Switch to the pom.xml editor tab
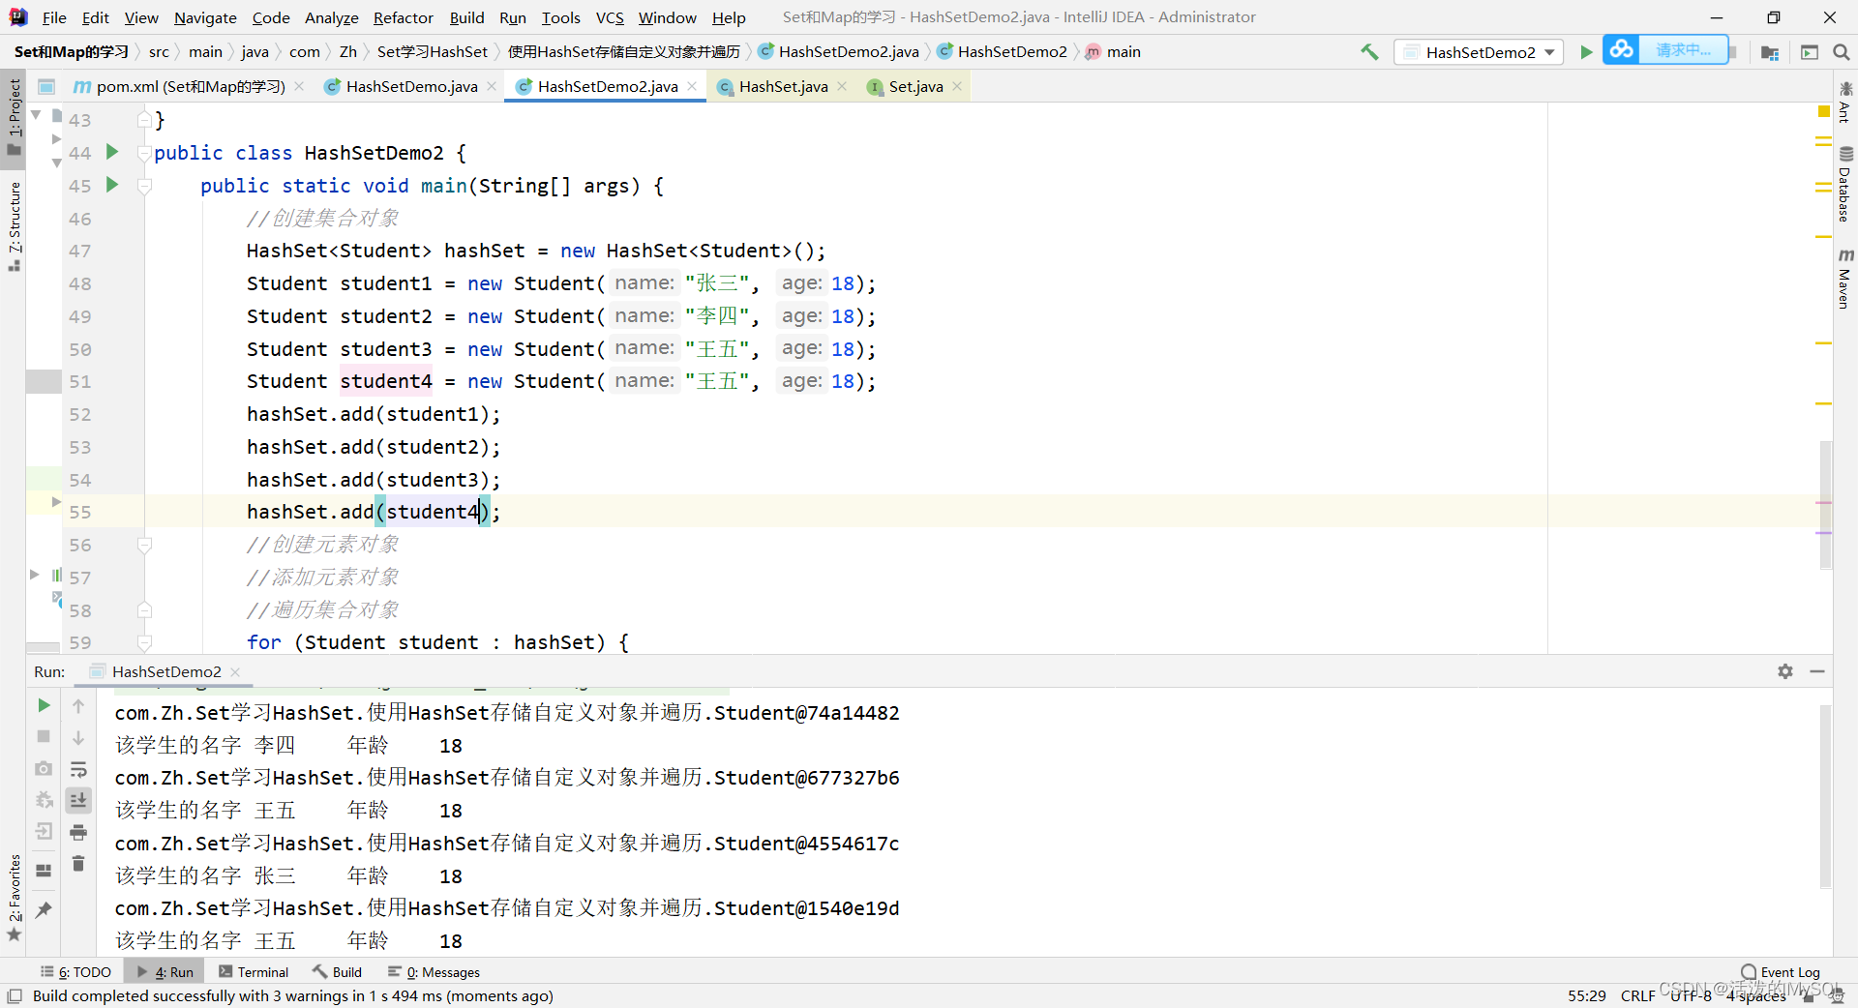 click(x=190, y=86)
